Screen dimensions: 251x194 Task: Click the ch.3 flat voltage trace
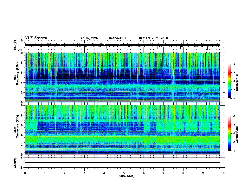click(122, 162)
